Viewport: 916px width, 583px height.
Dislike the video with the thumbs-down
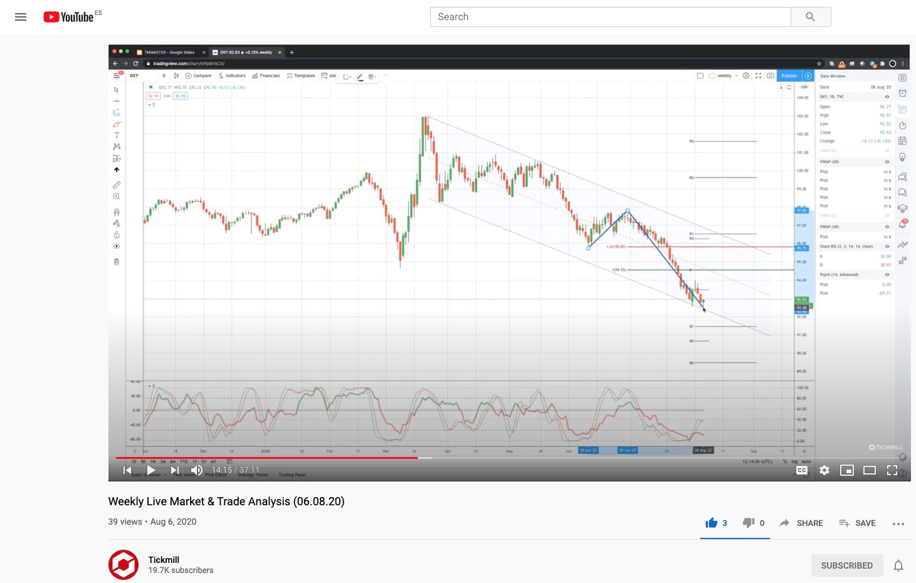point(749,523)
